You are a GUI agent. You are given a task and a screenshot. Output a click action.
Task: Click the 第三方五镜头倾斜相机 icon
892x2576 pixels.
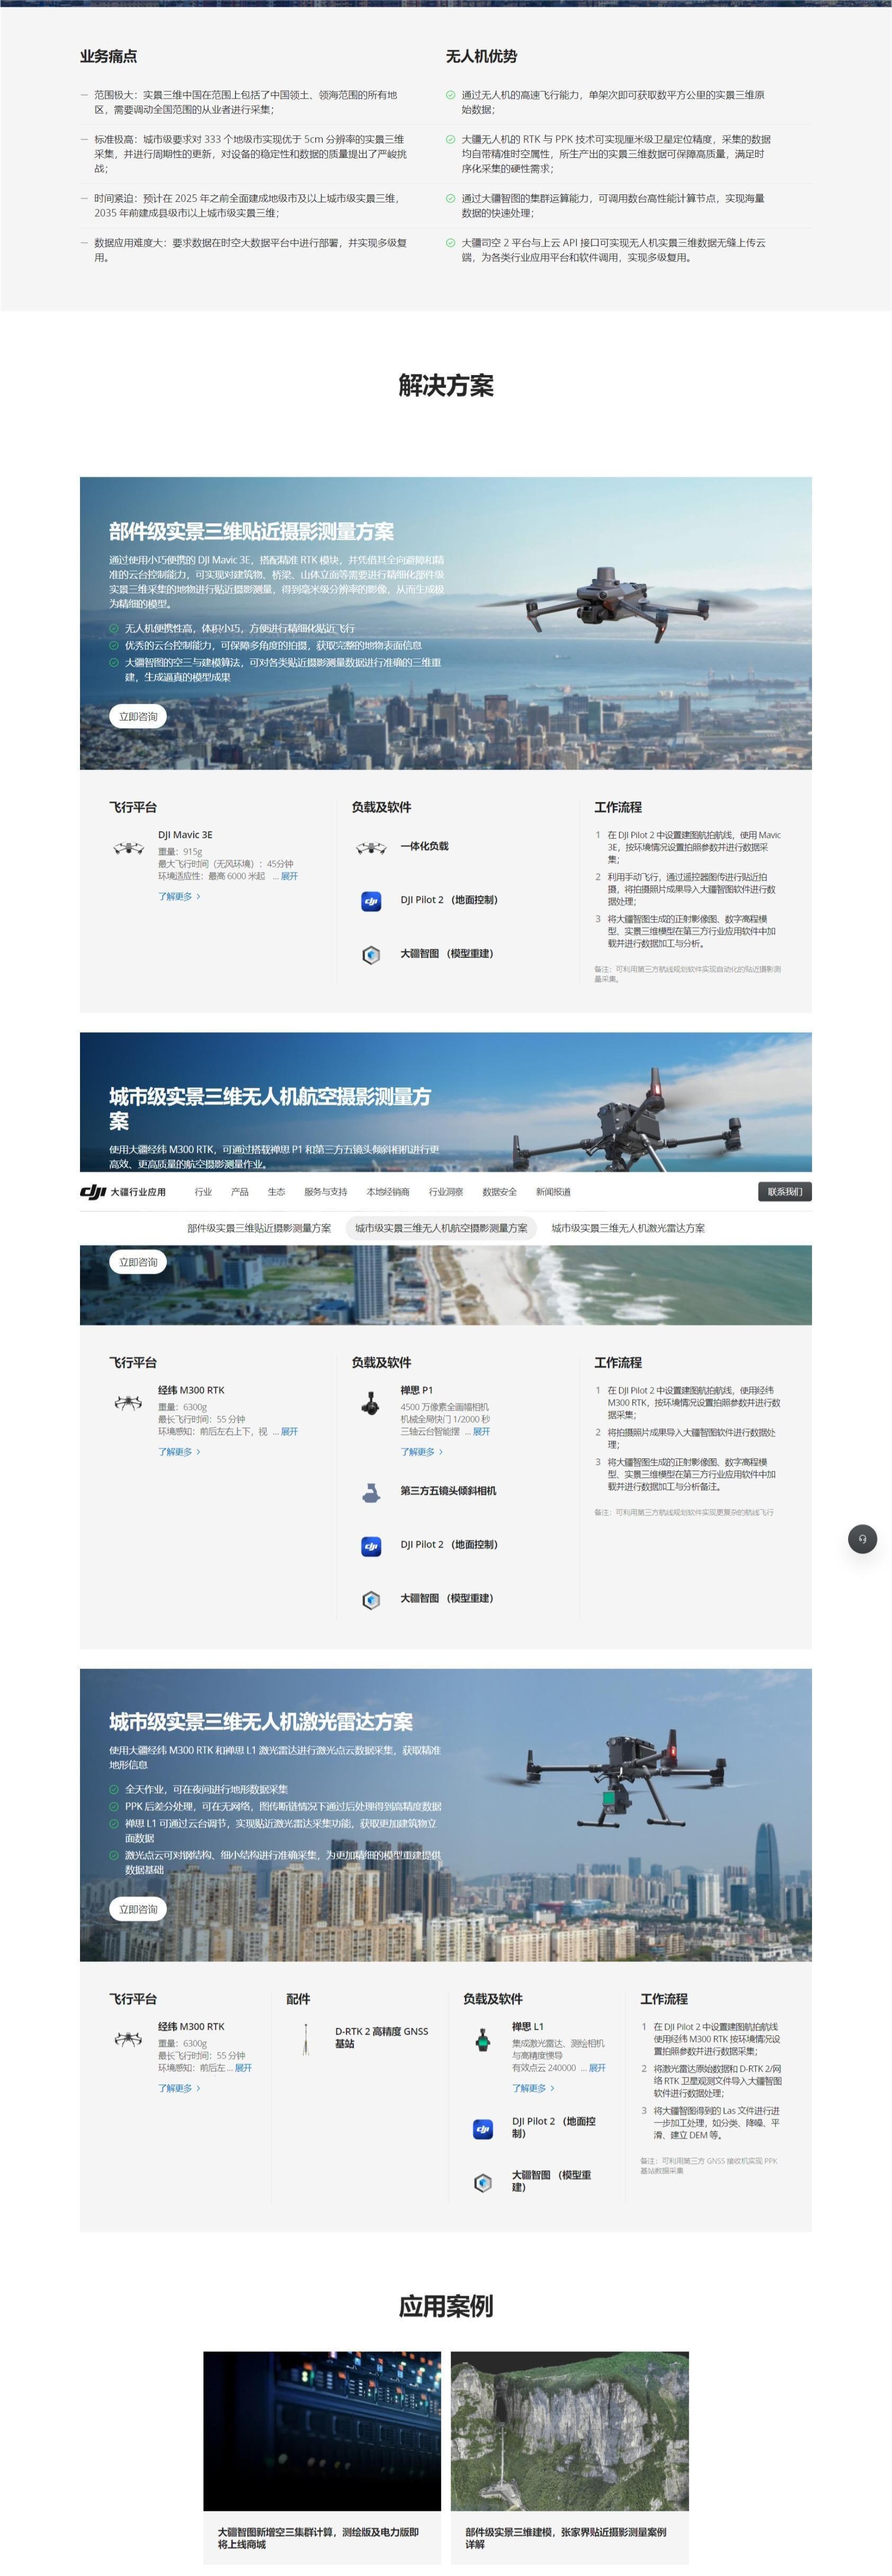[x=371, y=1492]
